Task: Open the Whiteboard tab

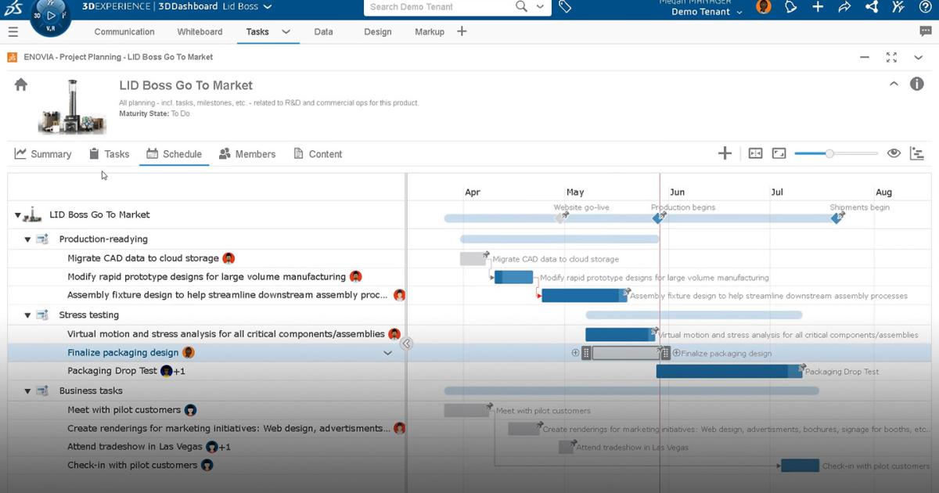Action: [x=200, y=31]
